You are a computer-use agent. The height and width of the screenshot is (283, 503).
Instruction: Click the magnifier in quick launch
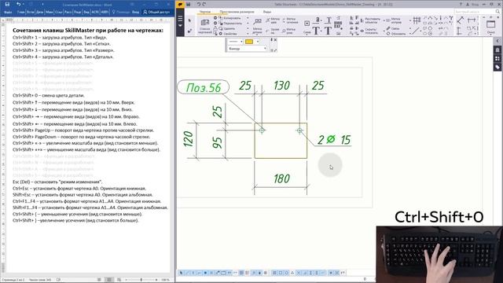tap(497, 12)
